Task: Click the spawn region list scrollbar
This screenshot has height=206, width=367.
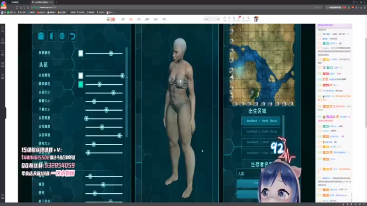Action: (283, 126)
